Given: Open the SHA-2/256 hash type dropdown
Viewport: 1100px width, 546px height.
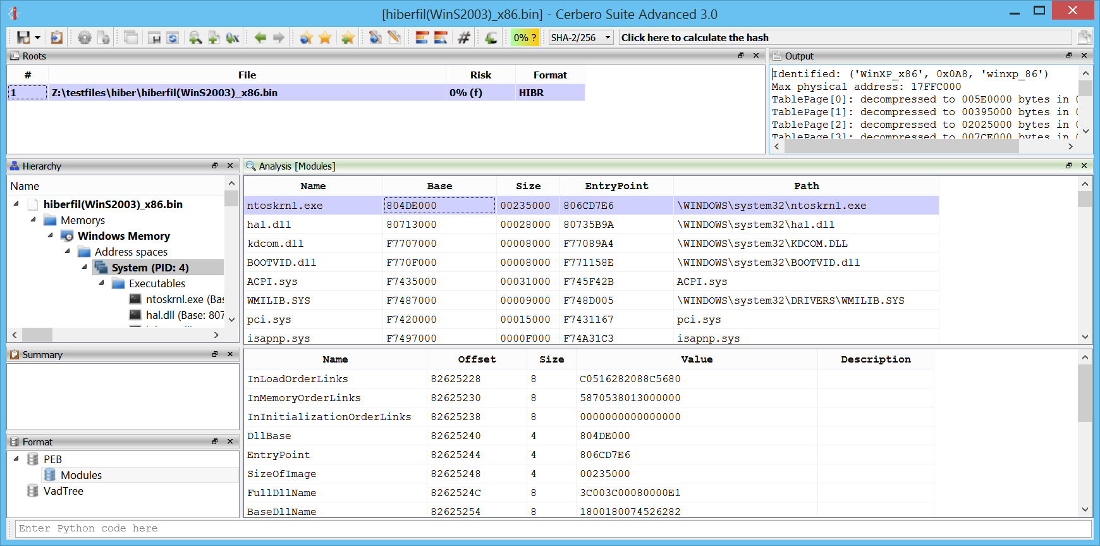Looking at the screenshot, I should point(581,37).
